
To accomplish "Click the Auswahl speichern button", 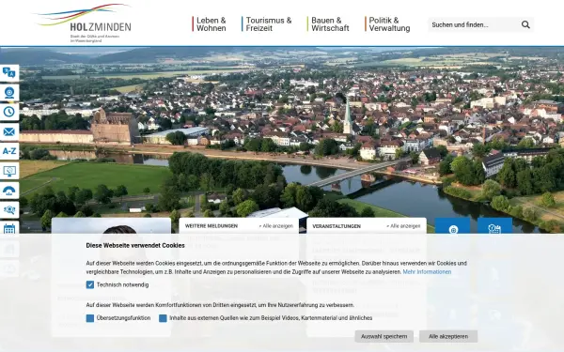I will click(384, 337).
